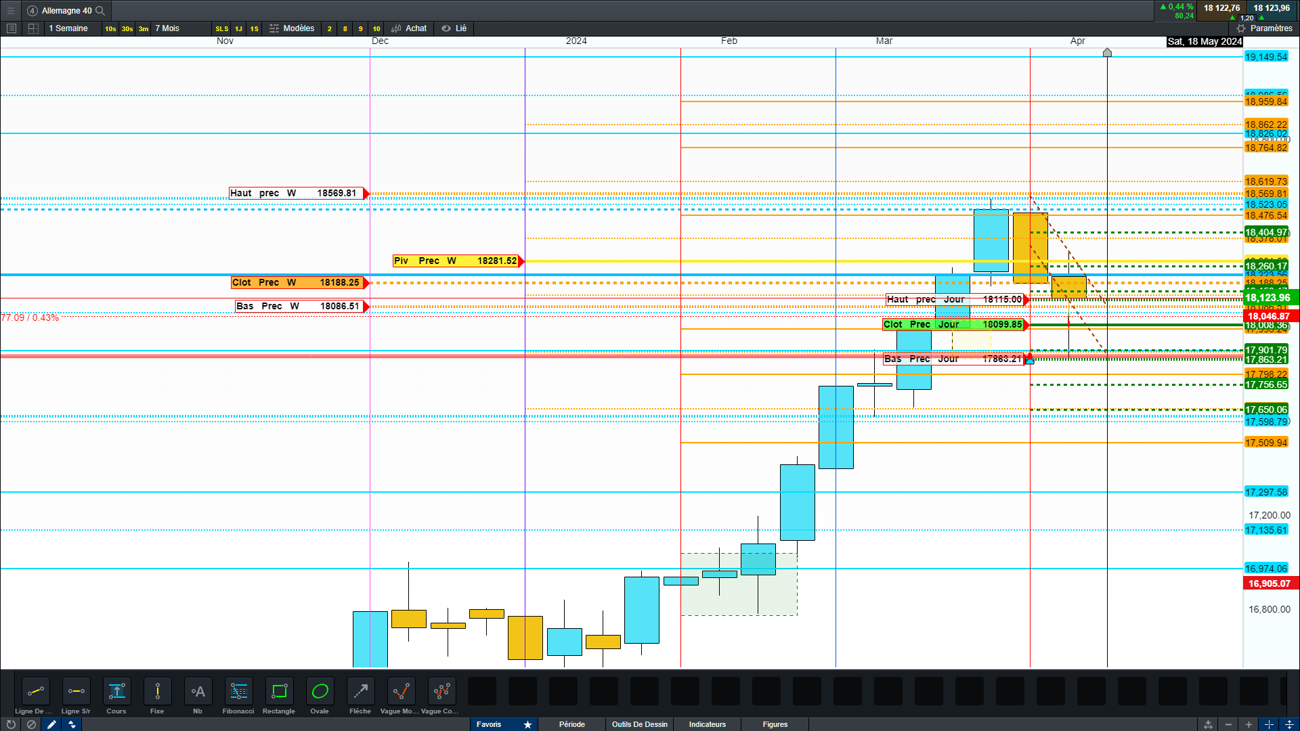Screen dimensions: 1300x731
Task: Click the search icon next to Allemagne 40
Action: point(100,11)
